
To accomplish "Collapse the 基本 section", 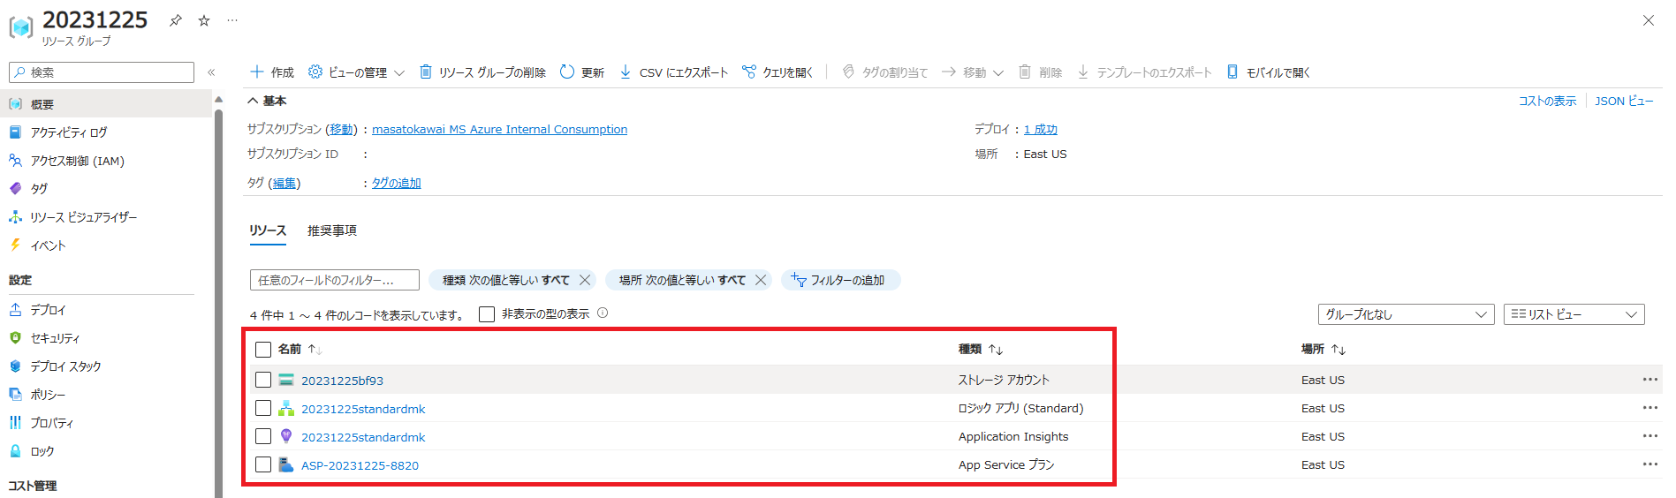I will point(267,101).
